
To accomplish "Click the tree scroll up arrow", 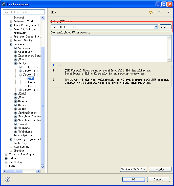I will click(42, 18).
